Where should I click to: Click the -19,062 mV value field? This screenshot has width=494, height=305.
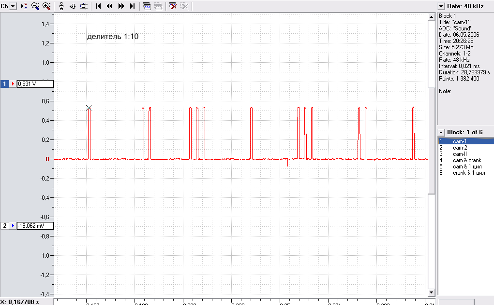click(x=35, y=226)
